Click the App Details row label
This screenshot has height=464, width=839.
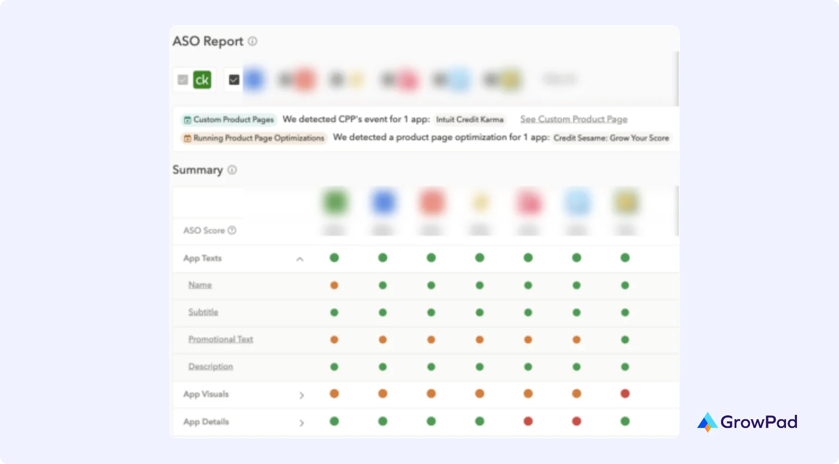pos(206,421)
